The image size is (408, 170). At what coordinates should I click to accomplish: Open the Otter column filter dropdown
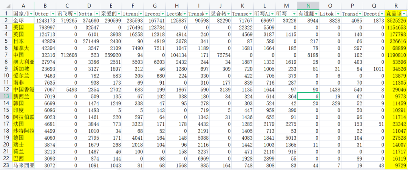click(53, 14)
